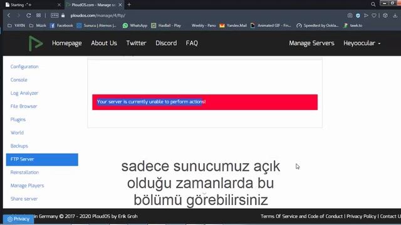401x225 pixels.
Task: Open the Privacy Policy footer link
Action: [x=362, y=216]
